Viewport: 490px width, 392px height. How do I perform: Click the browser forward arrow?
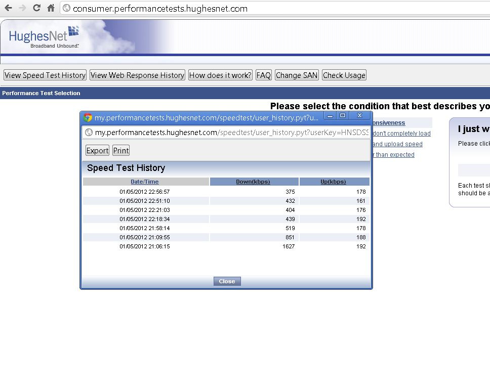[x=22, y=8]
